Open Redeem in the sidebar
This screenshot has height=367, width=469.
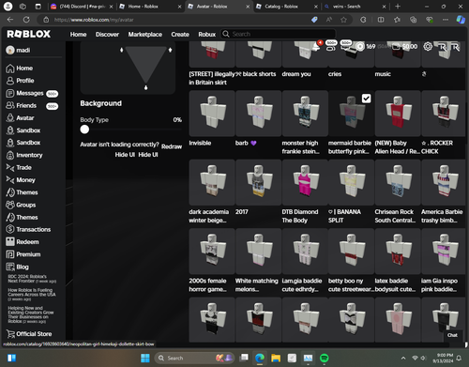tap(23, 242)
